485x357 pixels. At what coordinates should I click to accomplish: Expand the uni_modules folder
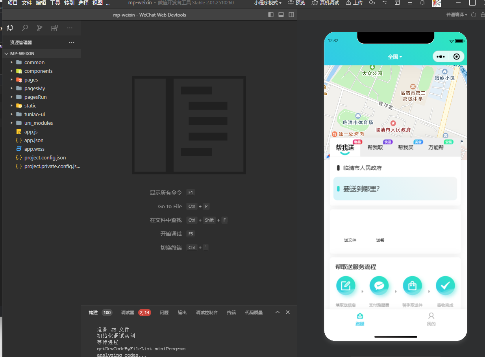click(x=42, y=123)
